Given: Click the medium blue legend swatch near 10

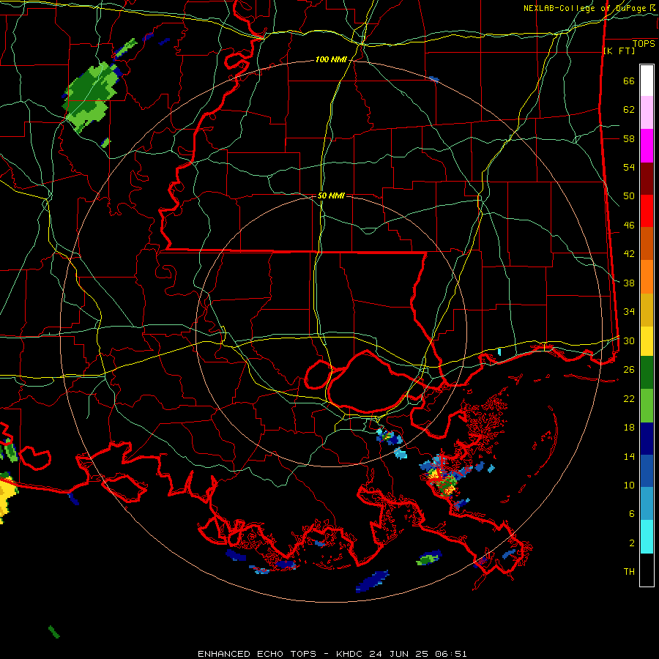Looking at the screenshot, I should click(x=647, y=471).
